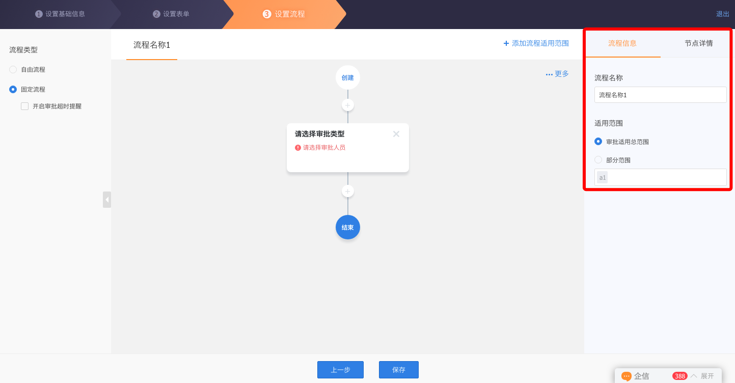Click the 结束 end node
The image size is (735, 383).
348,227
